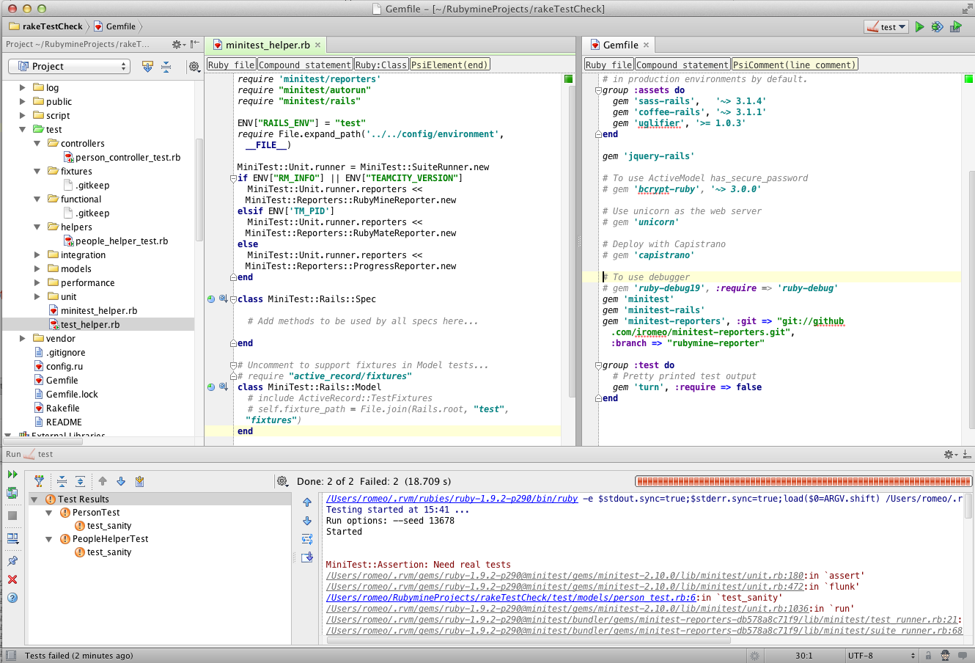Select person_controller_test.rb in Project tree
This screenshot has width=975, height=663.
tap(122, 157)
